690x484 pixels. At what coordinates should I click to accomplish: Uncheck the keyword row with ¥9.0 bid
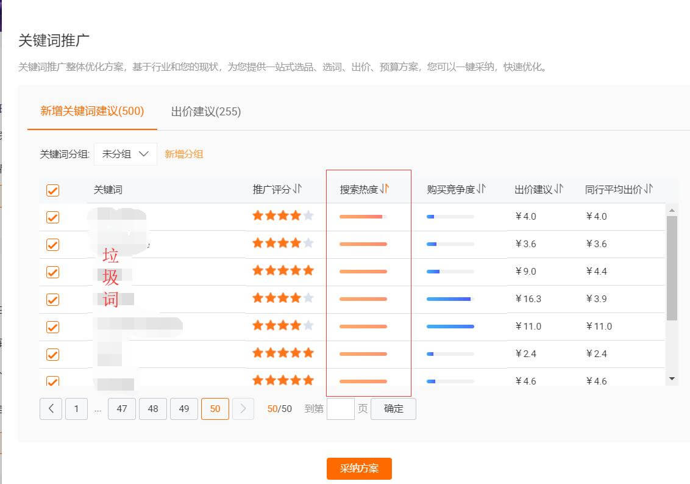click(53, 272)
